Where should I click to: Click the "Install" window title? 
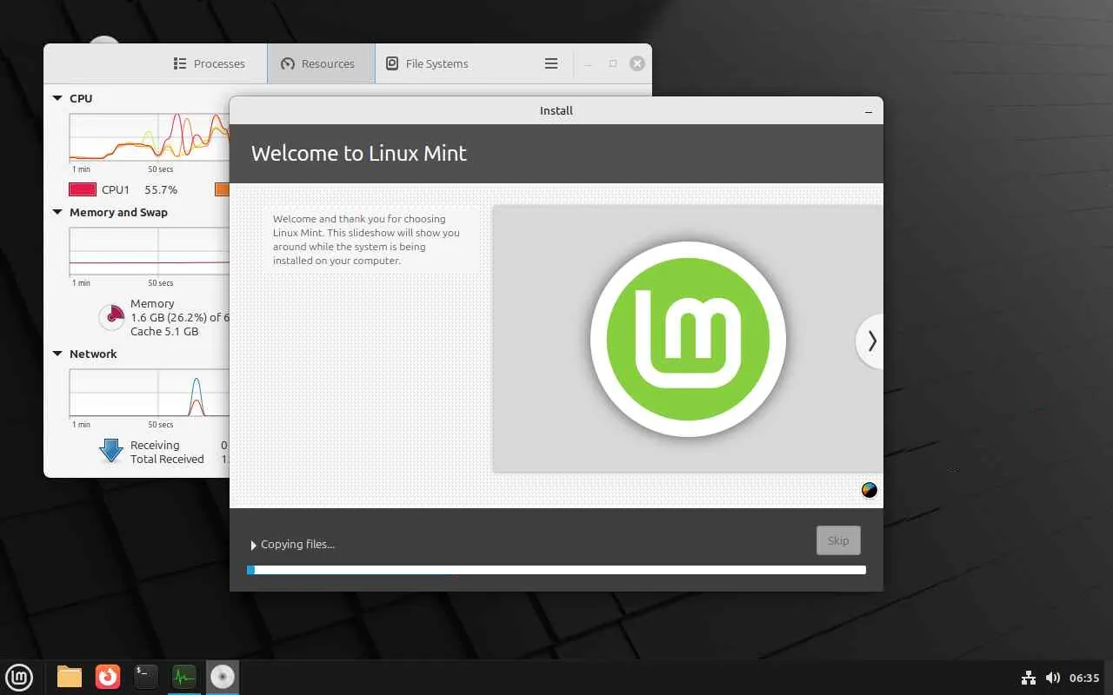pos(556,111)
